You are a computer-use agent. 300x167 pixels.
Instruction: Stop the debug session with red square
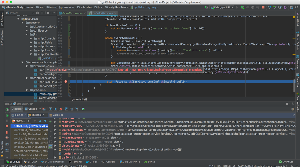(7, 126)
